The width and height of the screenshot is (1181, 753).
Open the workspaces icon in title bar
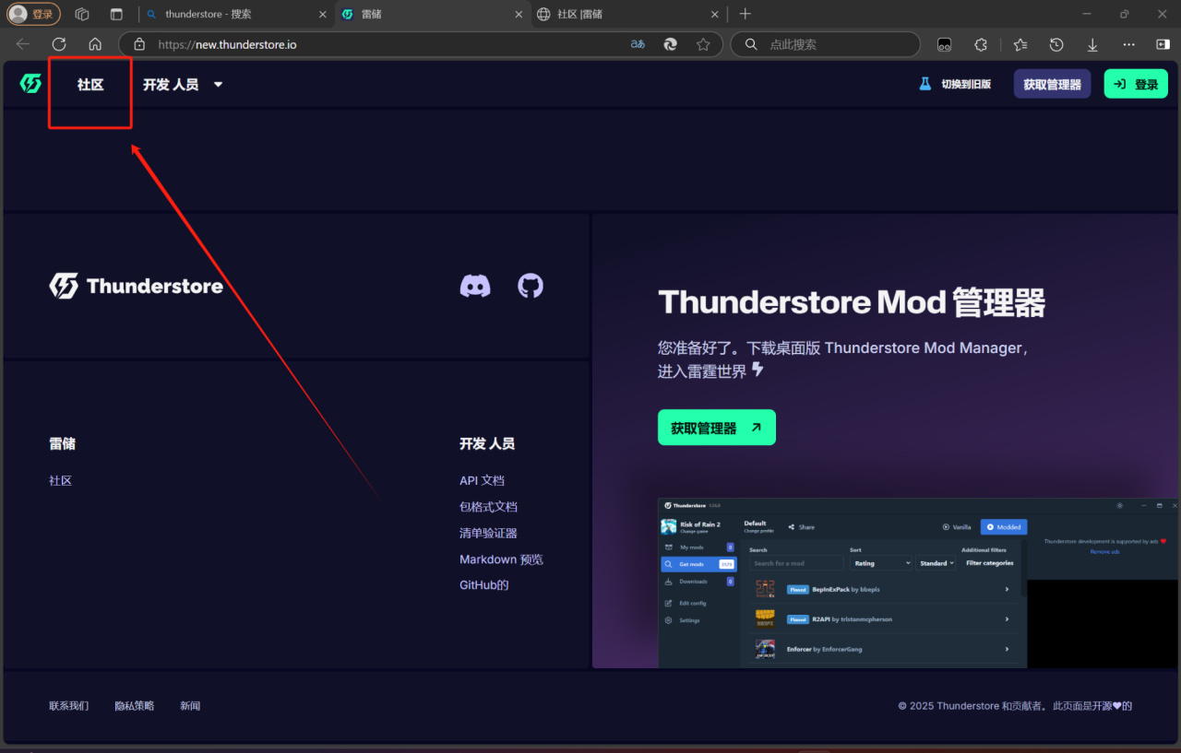[x=82, y=14]
